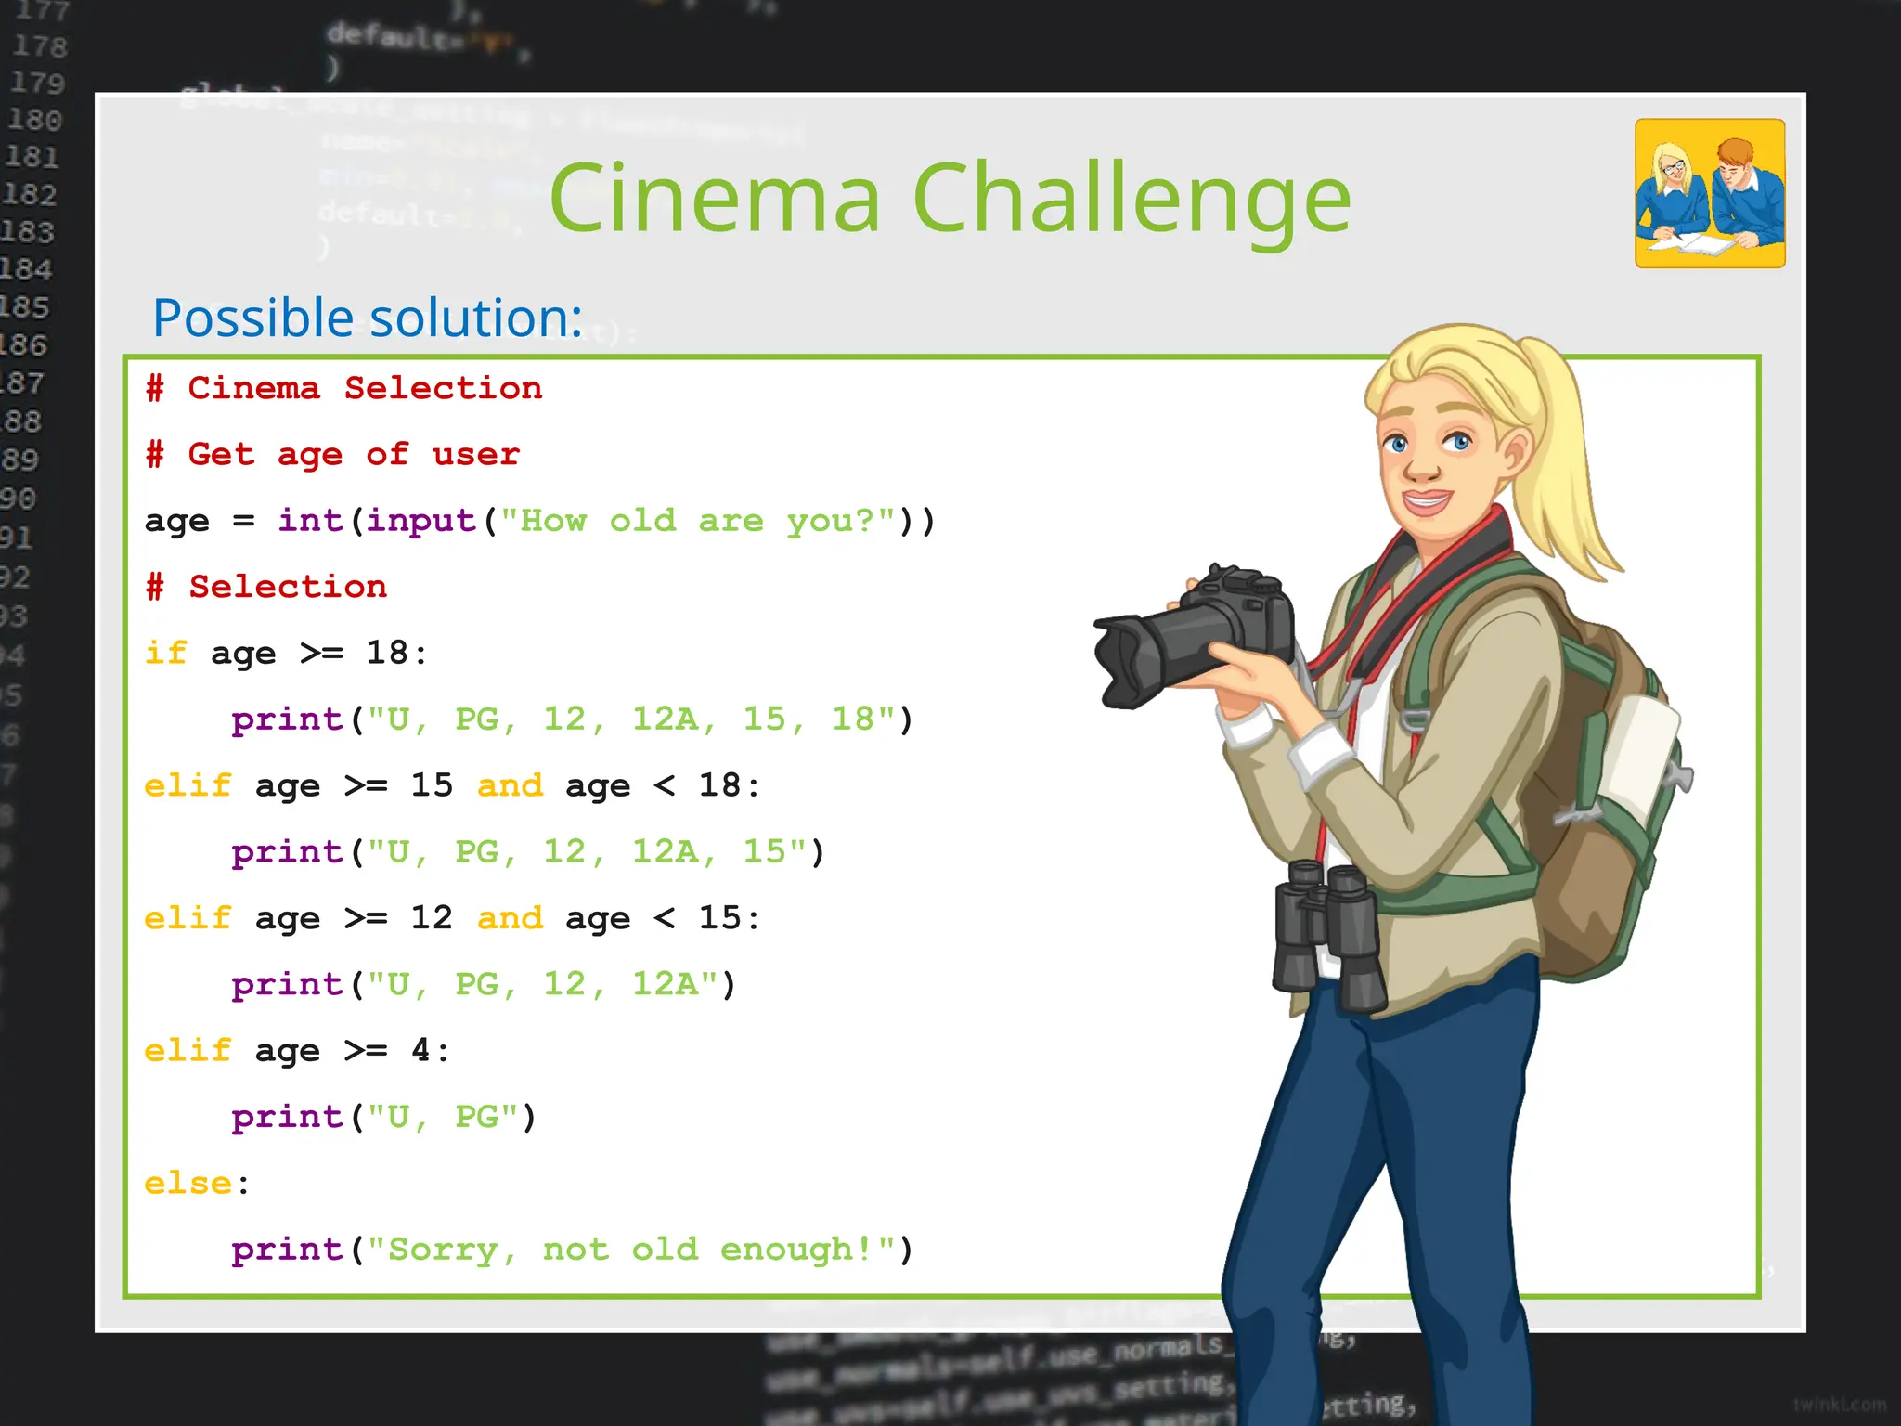Click the print("U, PG") line
This screenshot has height=1426, width=1901.
384,1118
